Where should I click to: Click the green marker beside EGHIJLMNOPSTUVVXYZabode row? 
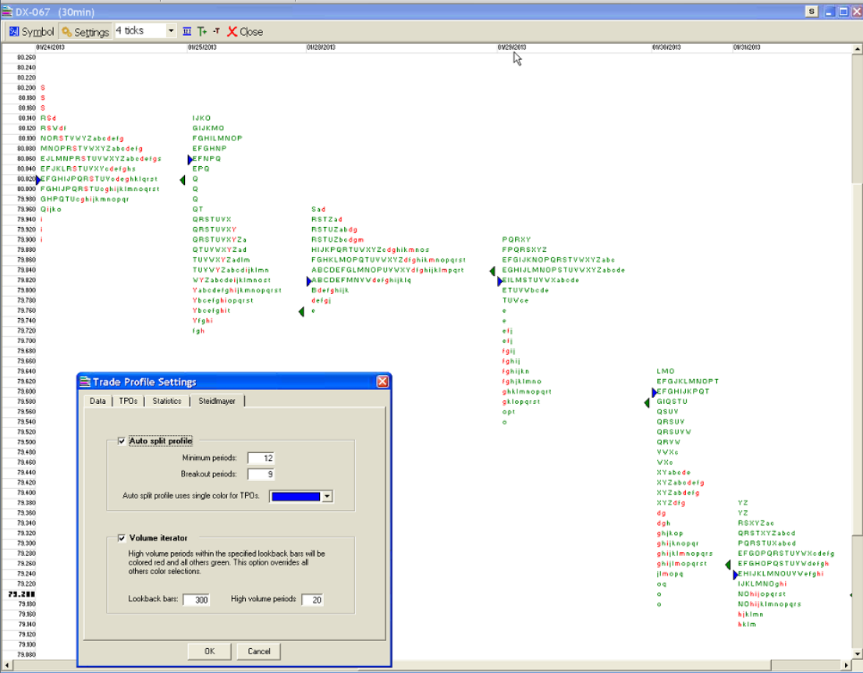coord(492,271)
